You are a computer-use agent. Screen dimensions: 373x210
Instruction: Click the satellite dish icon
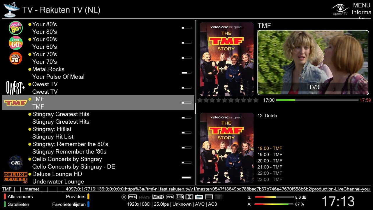click(x=12, y=10)
